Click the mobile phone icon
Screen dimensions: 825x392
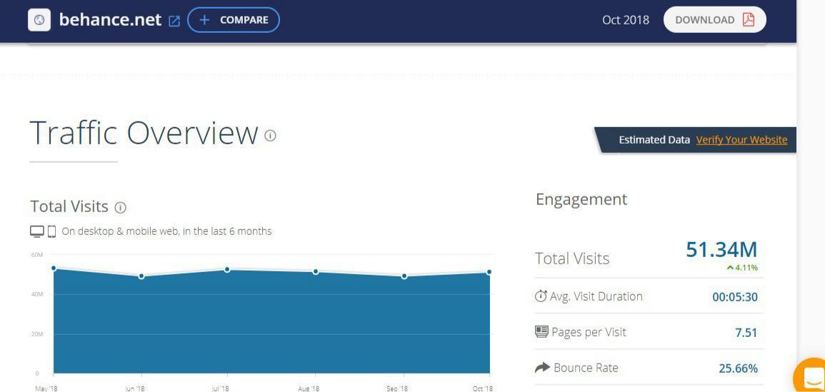(51, 231)
